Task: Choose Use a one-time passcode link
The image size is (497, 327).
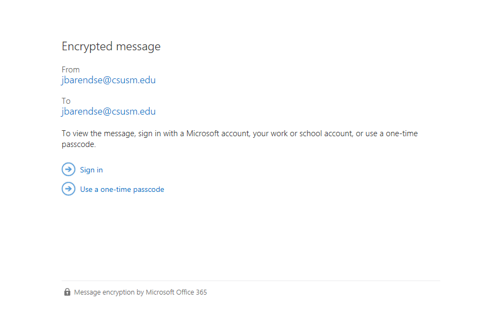Action: [122, 190]
